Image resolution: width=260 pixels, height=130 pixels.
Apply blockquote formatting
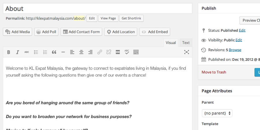(x=54, y=52)
